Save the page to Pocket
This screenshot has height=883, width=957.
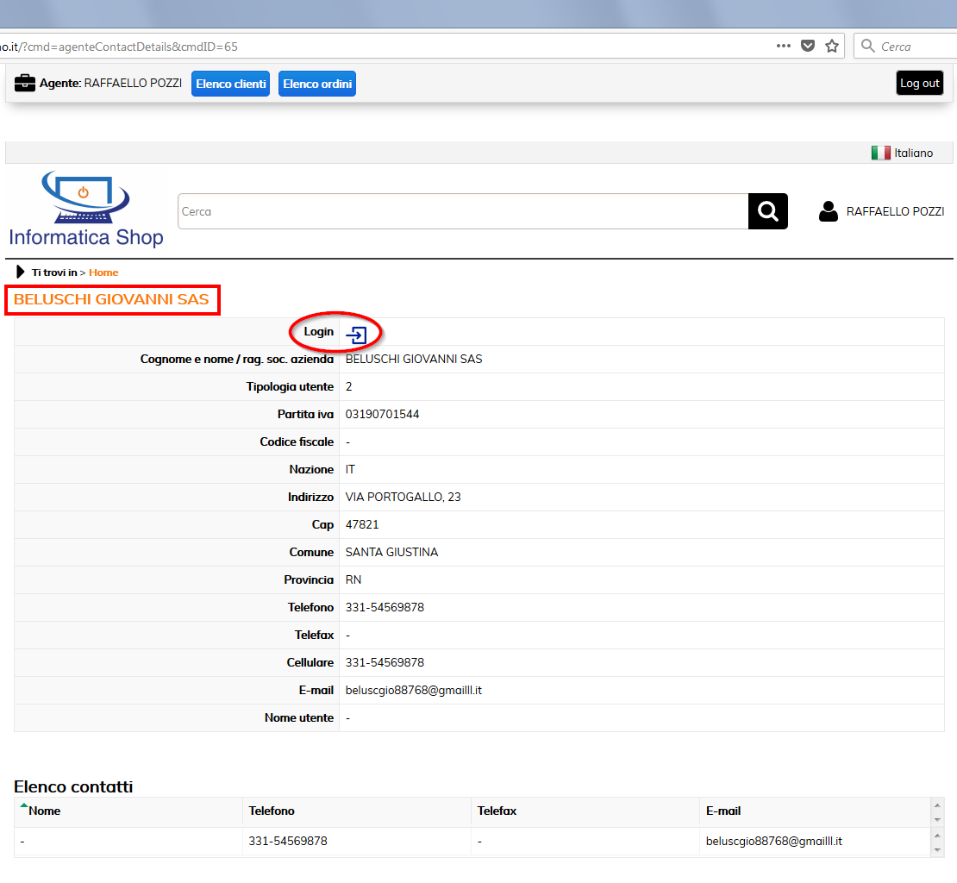click(808, 47)
